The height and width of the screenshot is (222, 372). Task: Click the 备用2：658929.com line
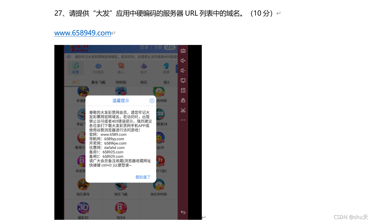[x=106, y=156]
